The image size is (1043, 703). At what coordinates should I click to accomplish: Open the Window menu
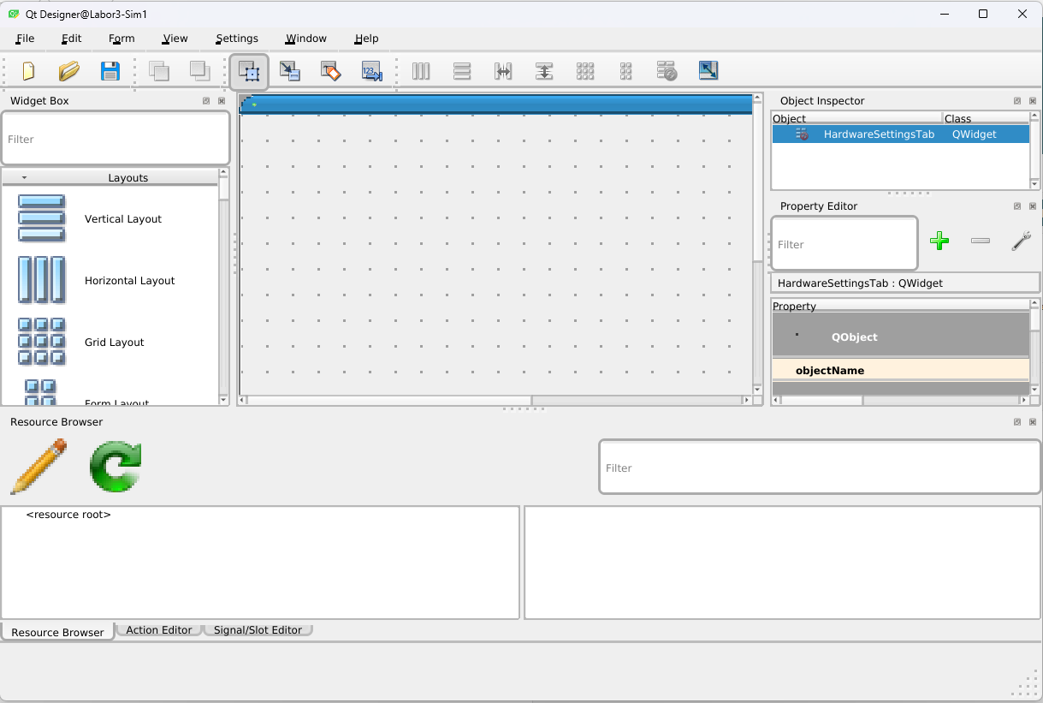[306, 39]
